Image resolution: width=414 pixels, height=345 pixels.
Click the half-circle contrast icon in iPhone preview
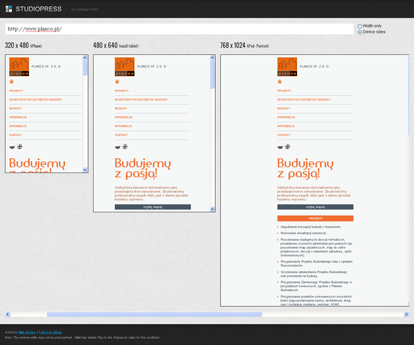click(x=12, y=147)
